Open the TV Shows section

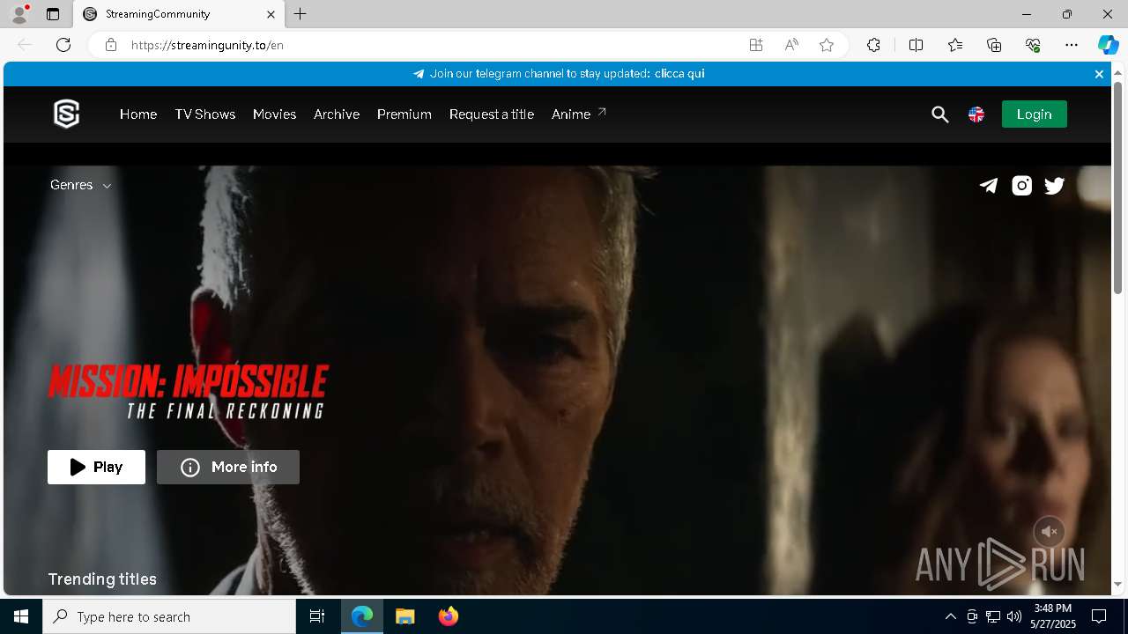(x=205, y=114)
